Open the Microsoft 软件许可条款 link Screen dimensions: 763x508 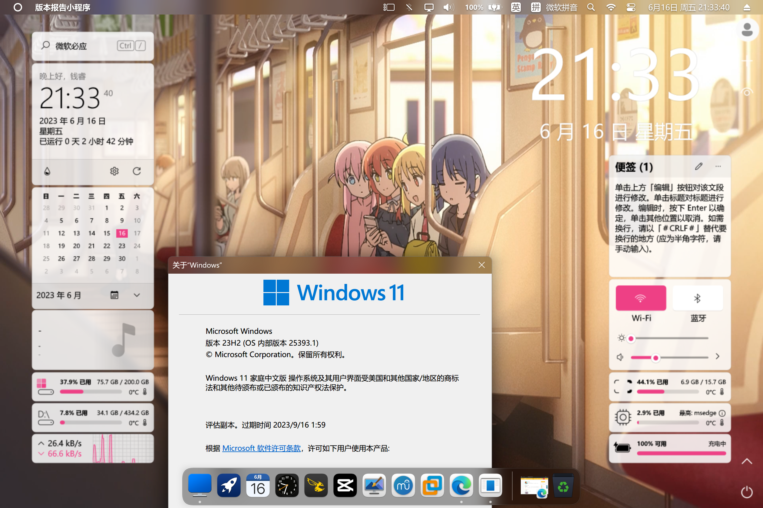tap(262, 448)
